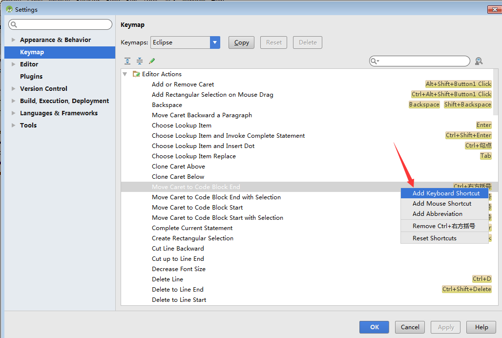Click the Shift+Backspace shortcut label

pyautogui.click(x=467, y=105)
